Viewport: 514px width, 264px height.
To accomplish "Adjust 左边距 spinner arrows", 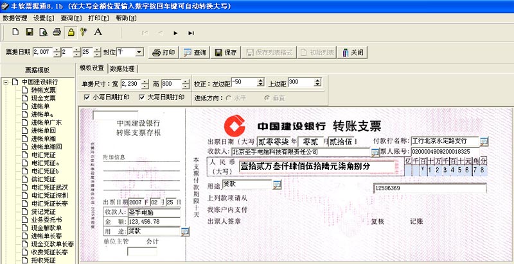I will pyautogui.click(x=261, y=82).
